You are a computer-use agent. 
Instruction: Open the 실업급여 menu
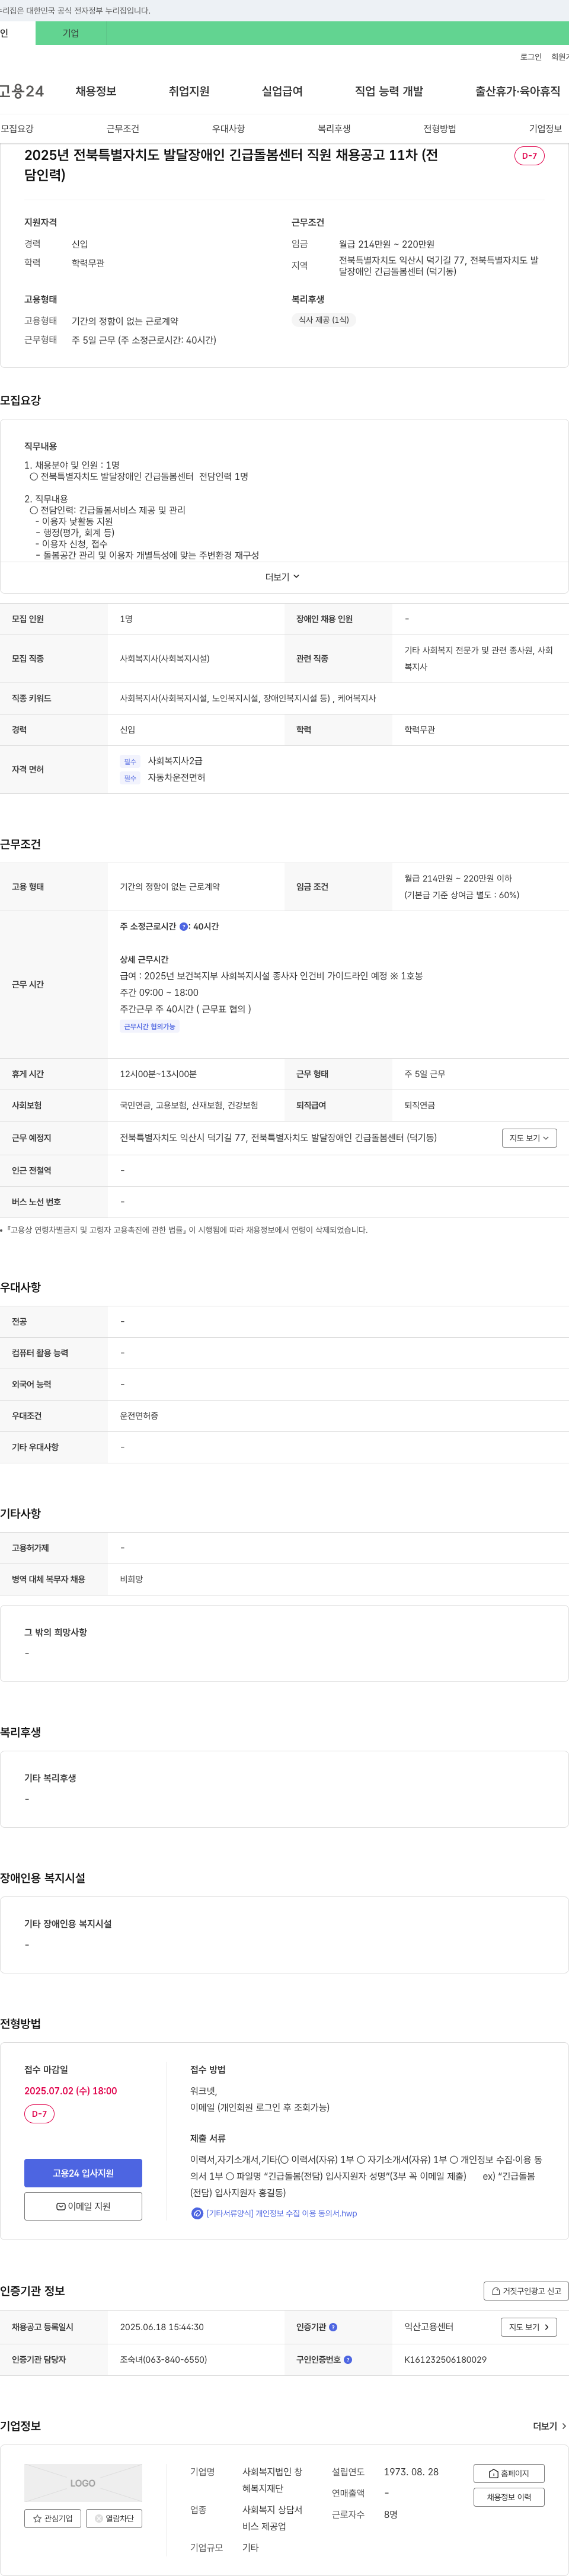(282, 91)
